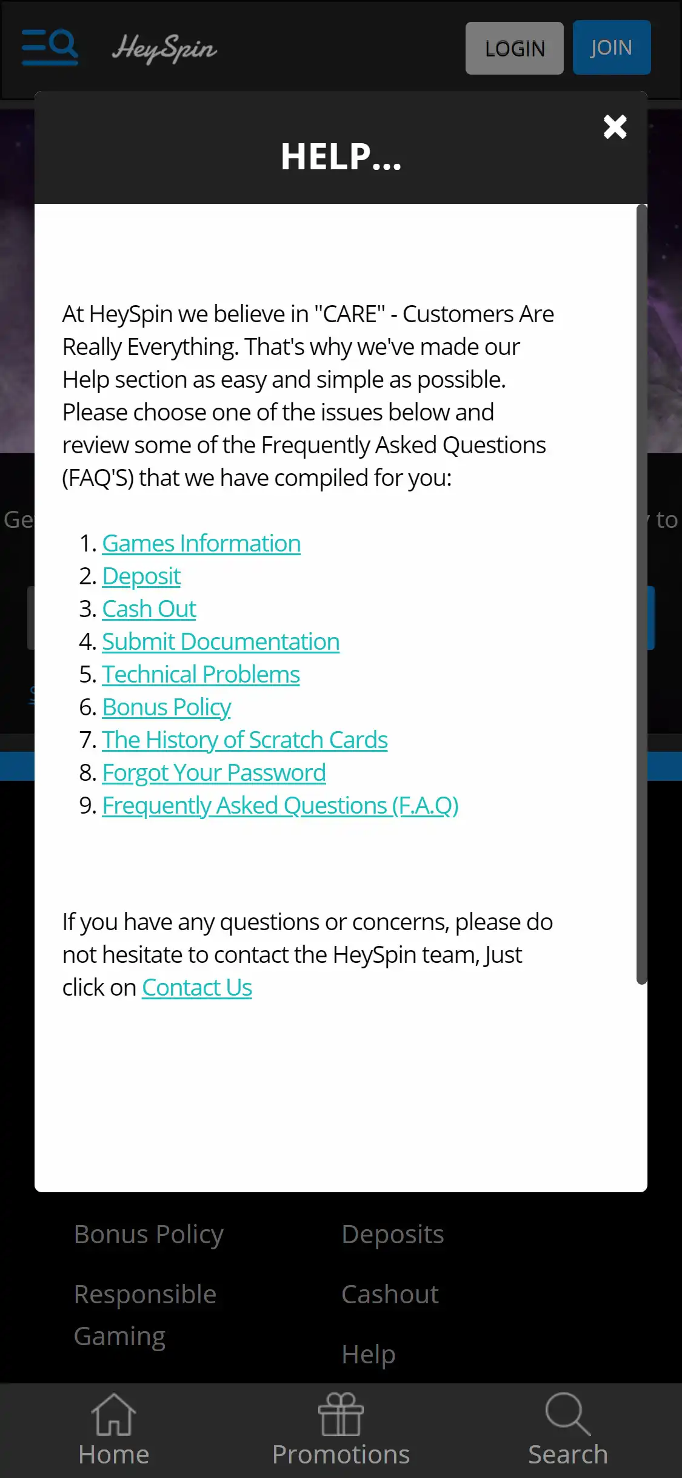
Task: Follow the Deposit help link
Action: coord(141,576)
